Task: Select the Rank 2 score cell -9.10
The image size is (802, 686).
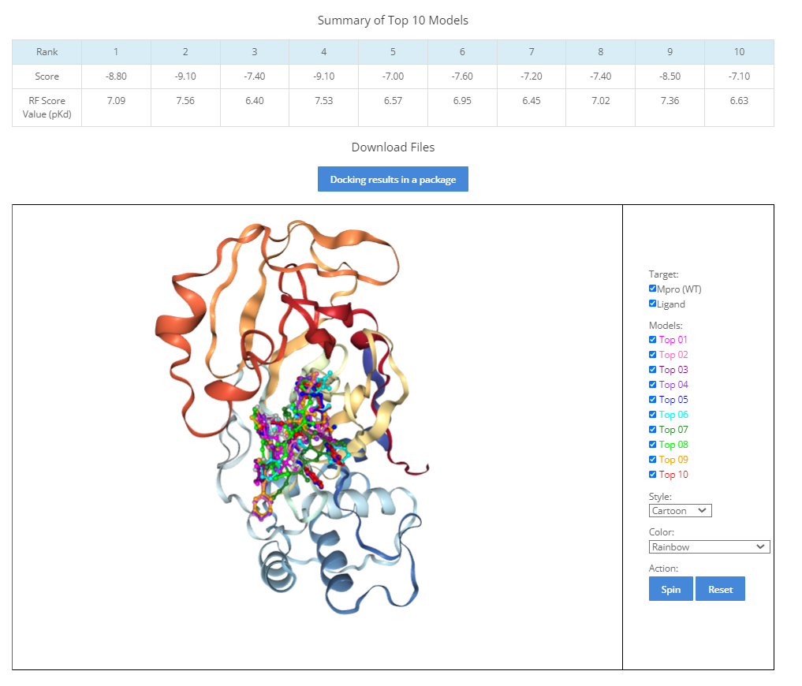Action: (185, 76)
